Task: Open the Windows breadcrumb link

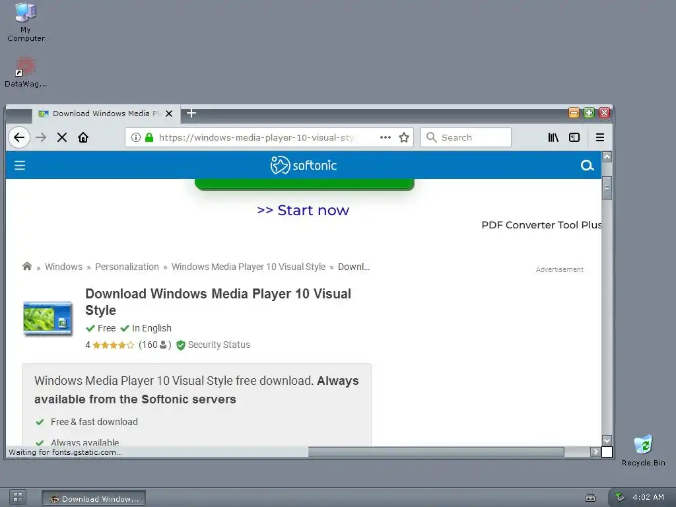Action: pyautogui.click(x=63, y=267)
